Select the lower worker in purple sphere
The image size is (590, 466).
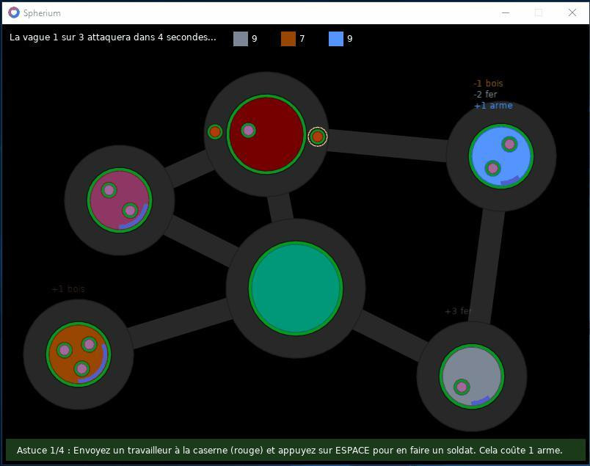pyautogui.click(x=130, y=211)
